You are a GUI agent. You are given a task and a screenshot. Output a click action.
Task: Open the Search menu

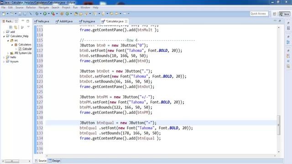pos(55,7)
